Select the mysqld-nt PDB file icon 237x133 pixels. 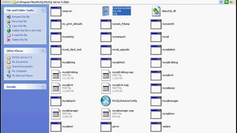click(x=56, y=88)
